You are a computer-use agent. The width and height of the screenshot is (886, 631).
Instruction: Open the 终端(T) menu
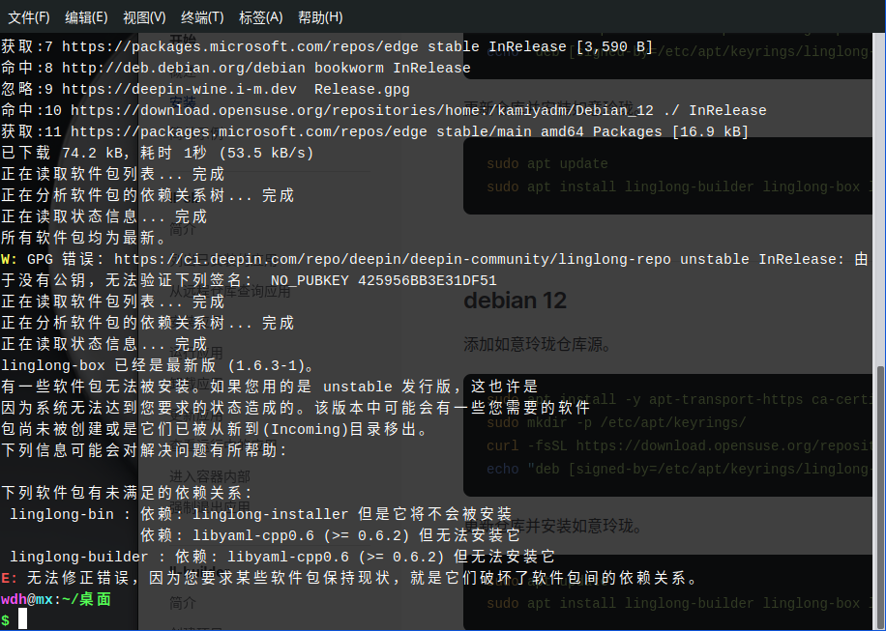click(x=202, y=17)
